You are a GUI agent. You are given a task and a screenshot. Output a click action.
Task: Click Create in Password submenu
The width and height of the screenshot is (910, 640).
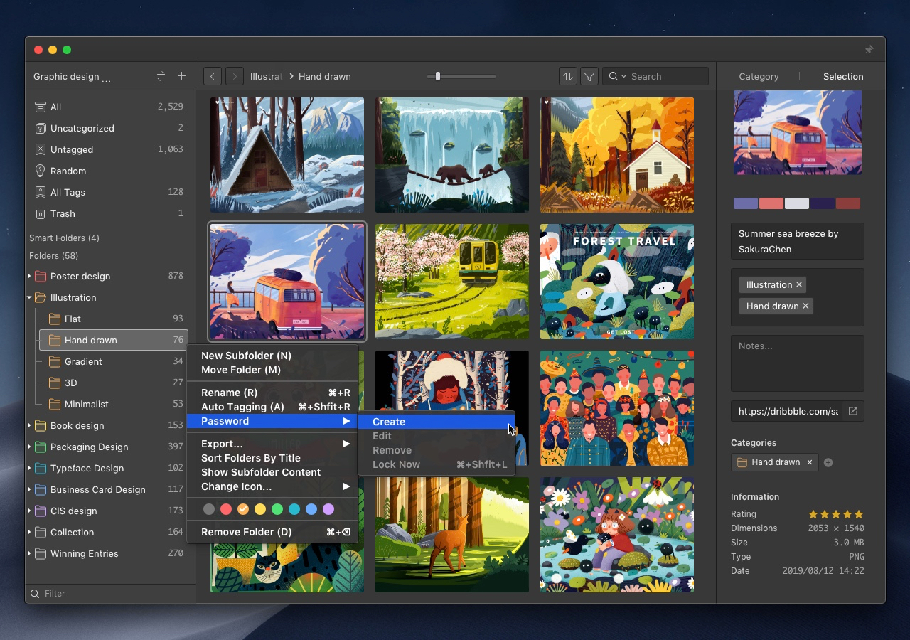(436, 422)
